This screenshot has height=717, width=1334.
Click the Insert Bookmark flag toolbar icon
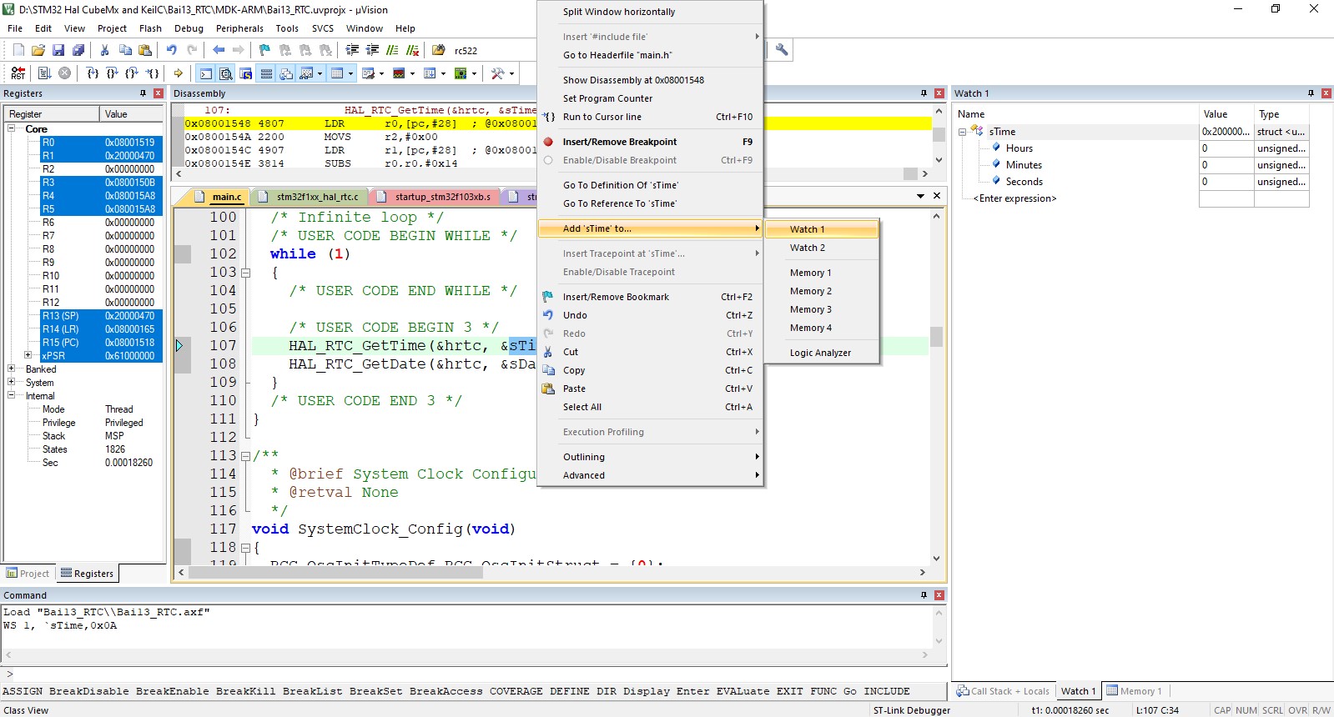tap(265, 50)
